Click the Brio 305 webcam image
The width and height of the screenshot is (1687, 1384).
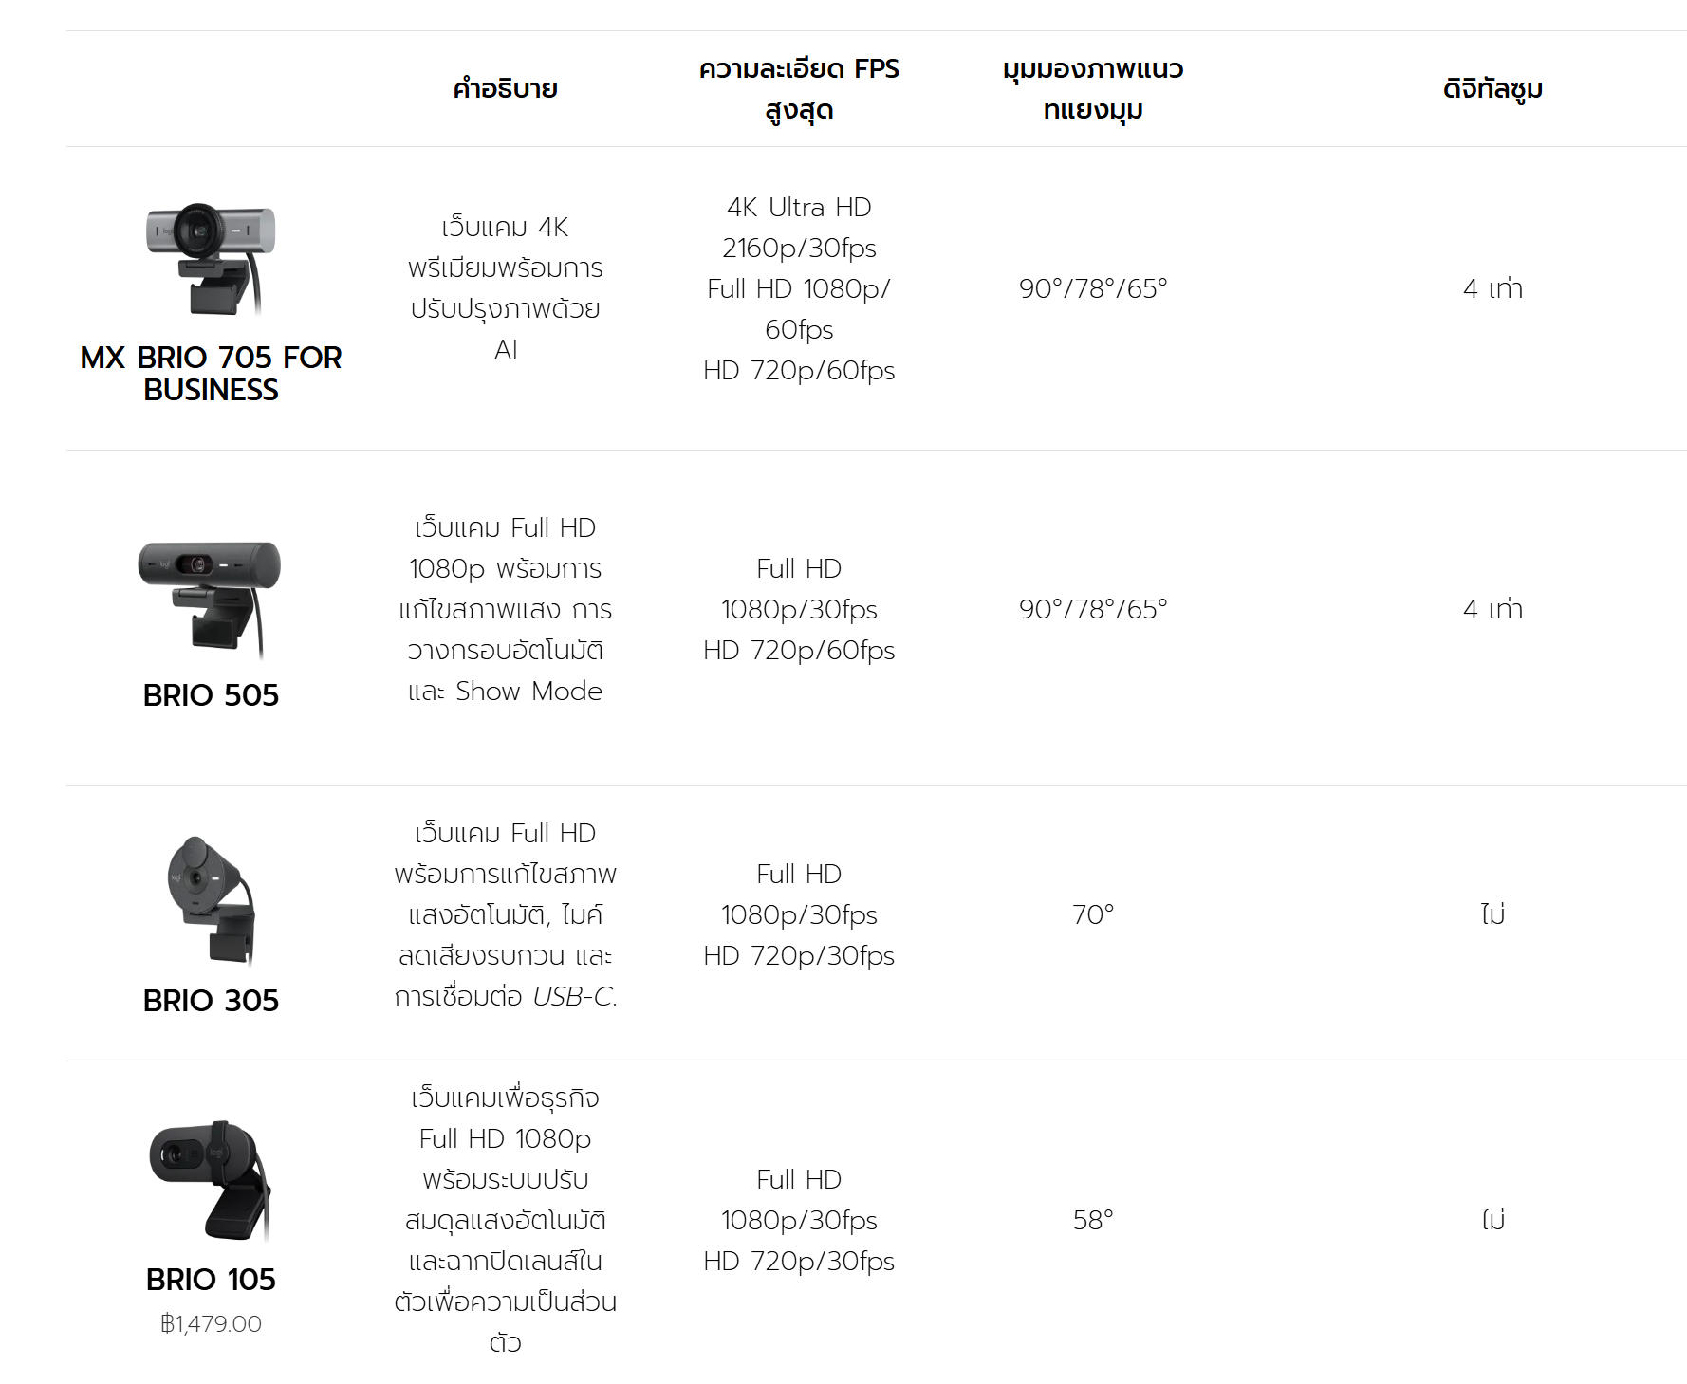(211, 899)
